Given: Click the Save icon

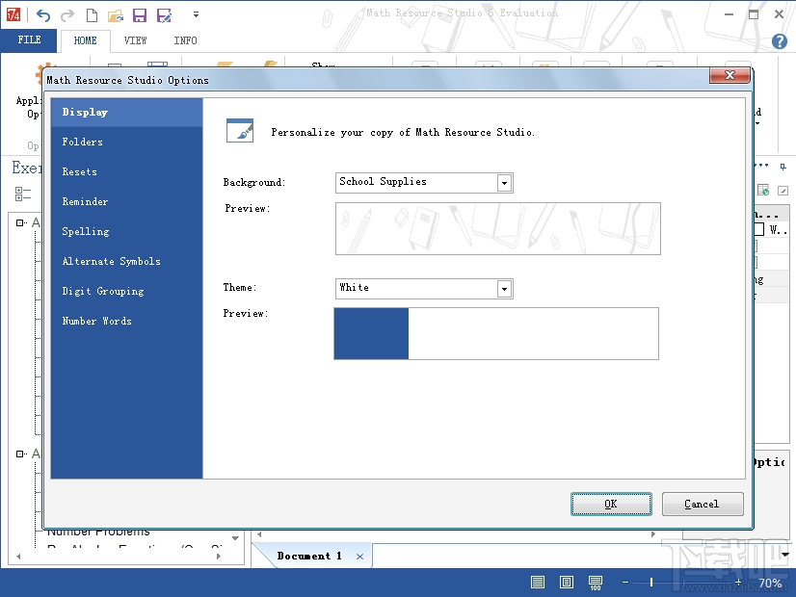Looking at the screenshot, I should tap(139, 14).
